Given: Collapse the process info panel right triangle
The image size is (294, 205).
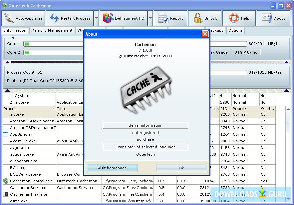Looking at the screenshot, I should tap(286, 90).
